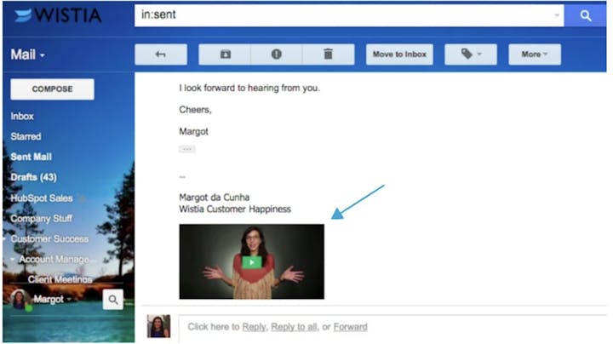Click the back arrow toolbar button
This screenshot has width=613, height=344.
(160, 54)
